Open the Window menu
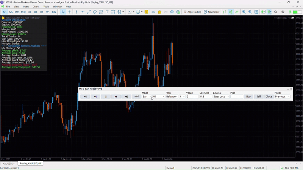This screenshot has height=170, width=303. coord(57,6)
